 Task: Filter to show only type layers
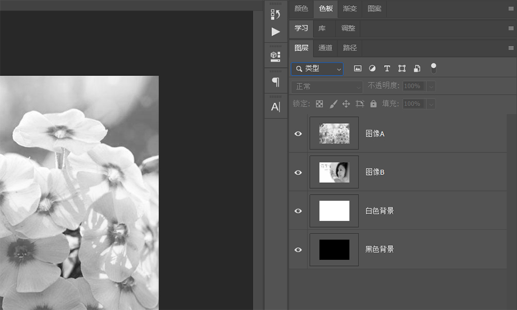[387, 68]
